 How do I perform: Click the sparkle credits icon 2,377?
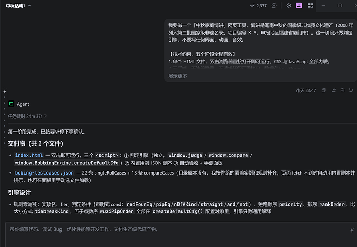tap(258, 6)
